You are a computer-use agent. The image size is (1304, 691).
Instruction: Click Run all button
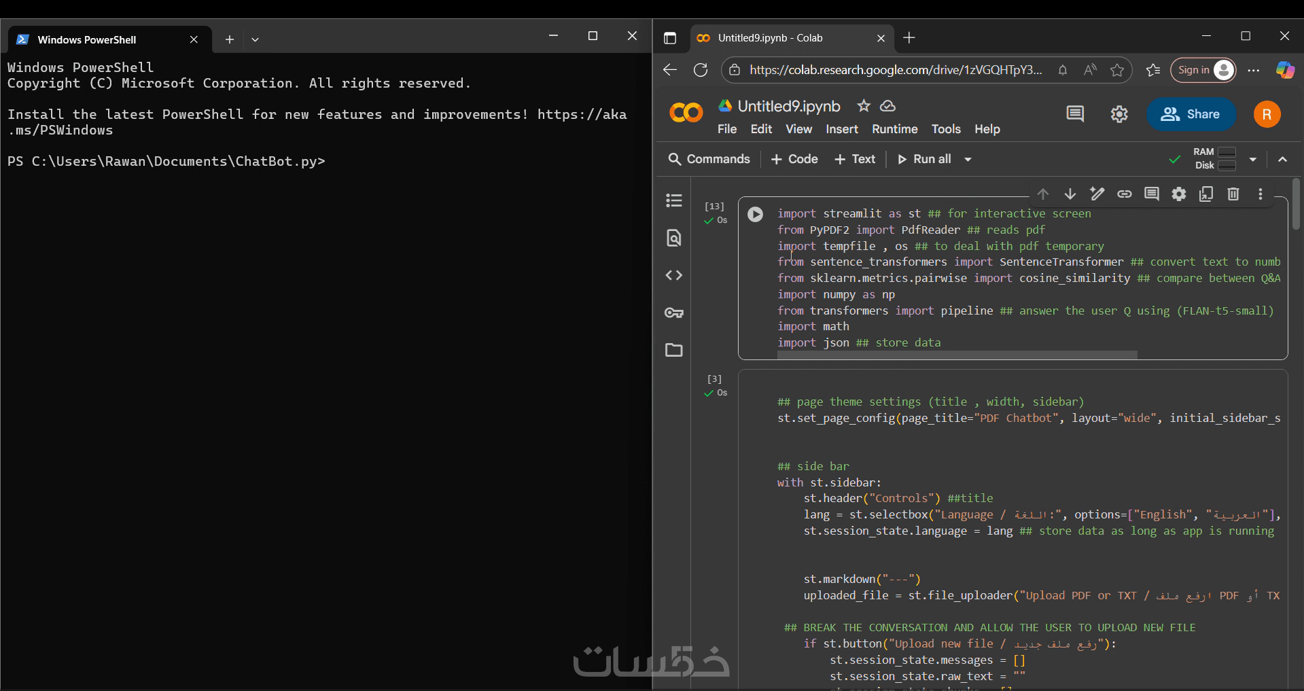tap(925, 159)
